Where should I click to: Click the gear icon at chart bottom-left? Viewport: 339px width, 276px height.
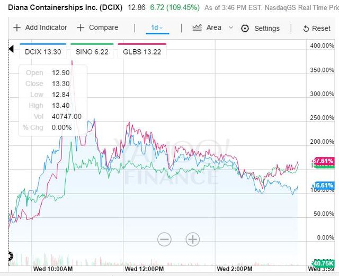coord(11,257)
